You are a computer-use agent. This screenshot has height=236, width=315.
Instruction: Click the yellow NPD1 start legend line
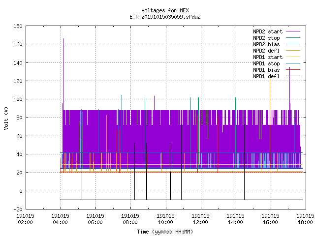point(293,57)
